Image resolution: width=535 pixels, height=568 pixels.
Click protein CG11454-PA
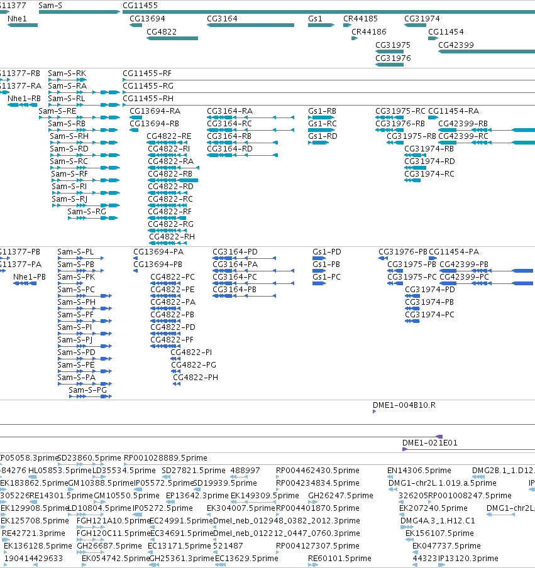pos(454,252)
